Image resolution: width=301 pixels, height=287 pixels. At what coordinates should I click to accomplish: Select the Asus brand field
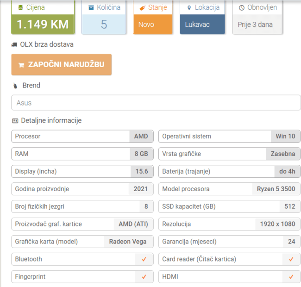pos(156,103)
